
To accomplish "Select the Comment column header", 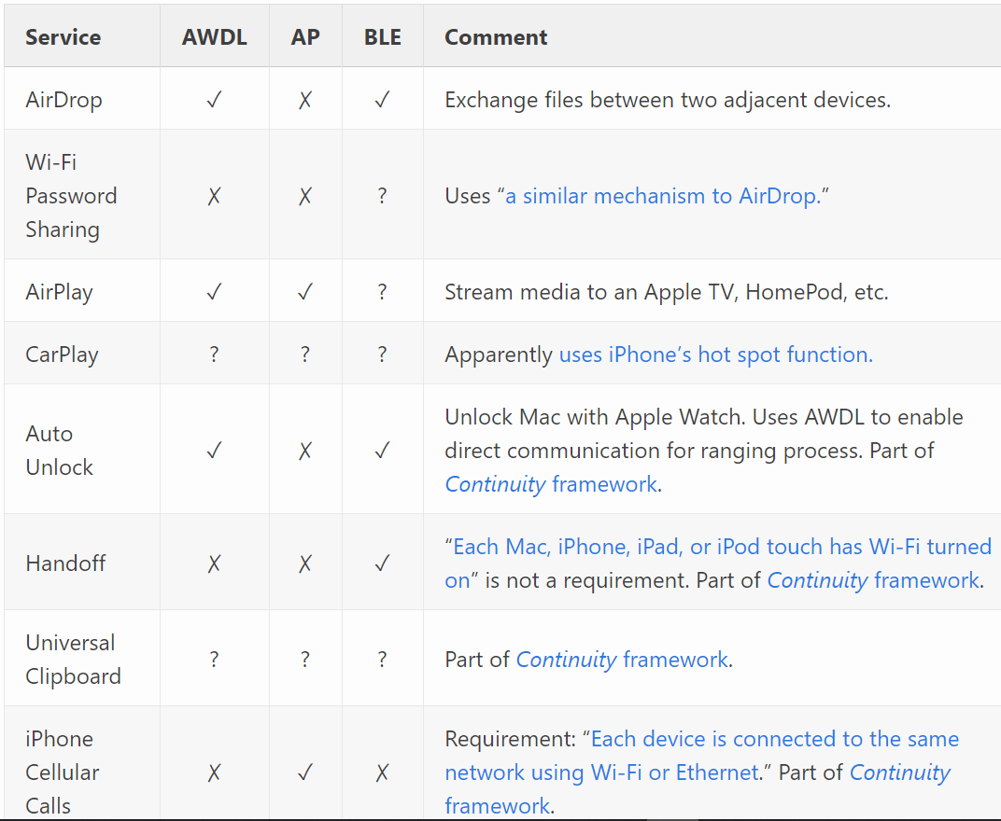I will [x=496, y=37].
